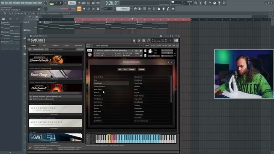Viewport: 274px width, 154px height.
Task: Turn the instrument Tune knob
Action: pyautogui.click(x=150, y=51)
